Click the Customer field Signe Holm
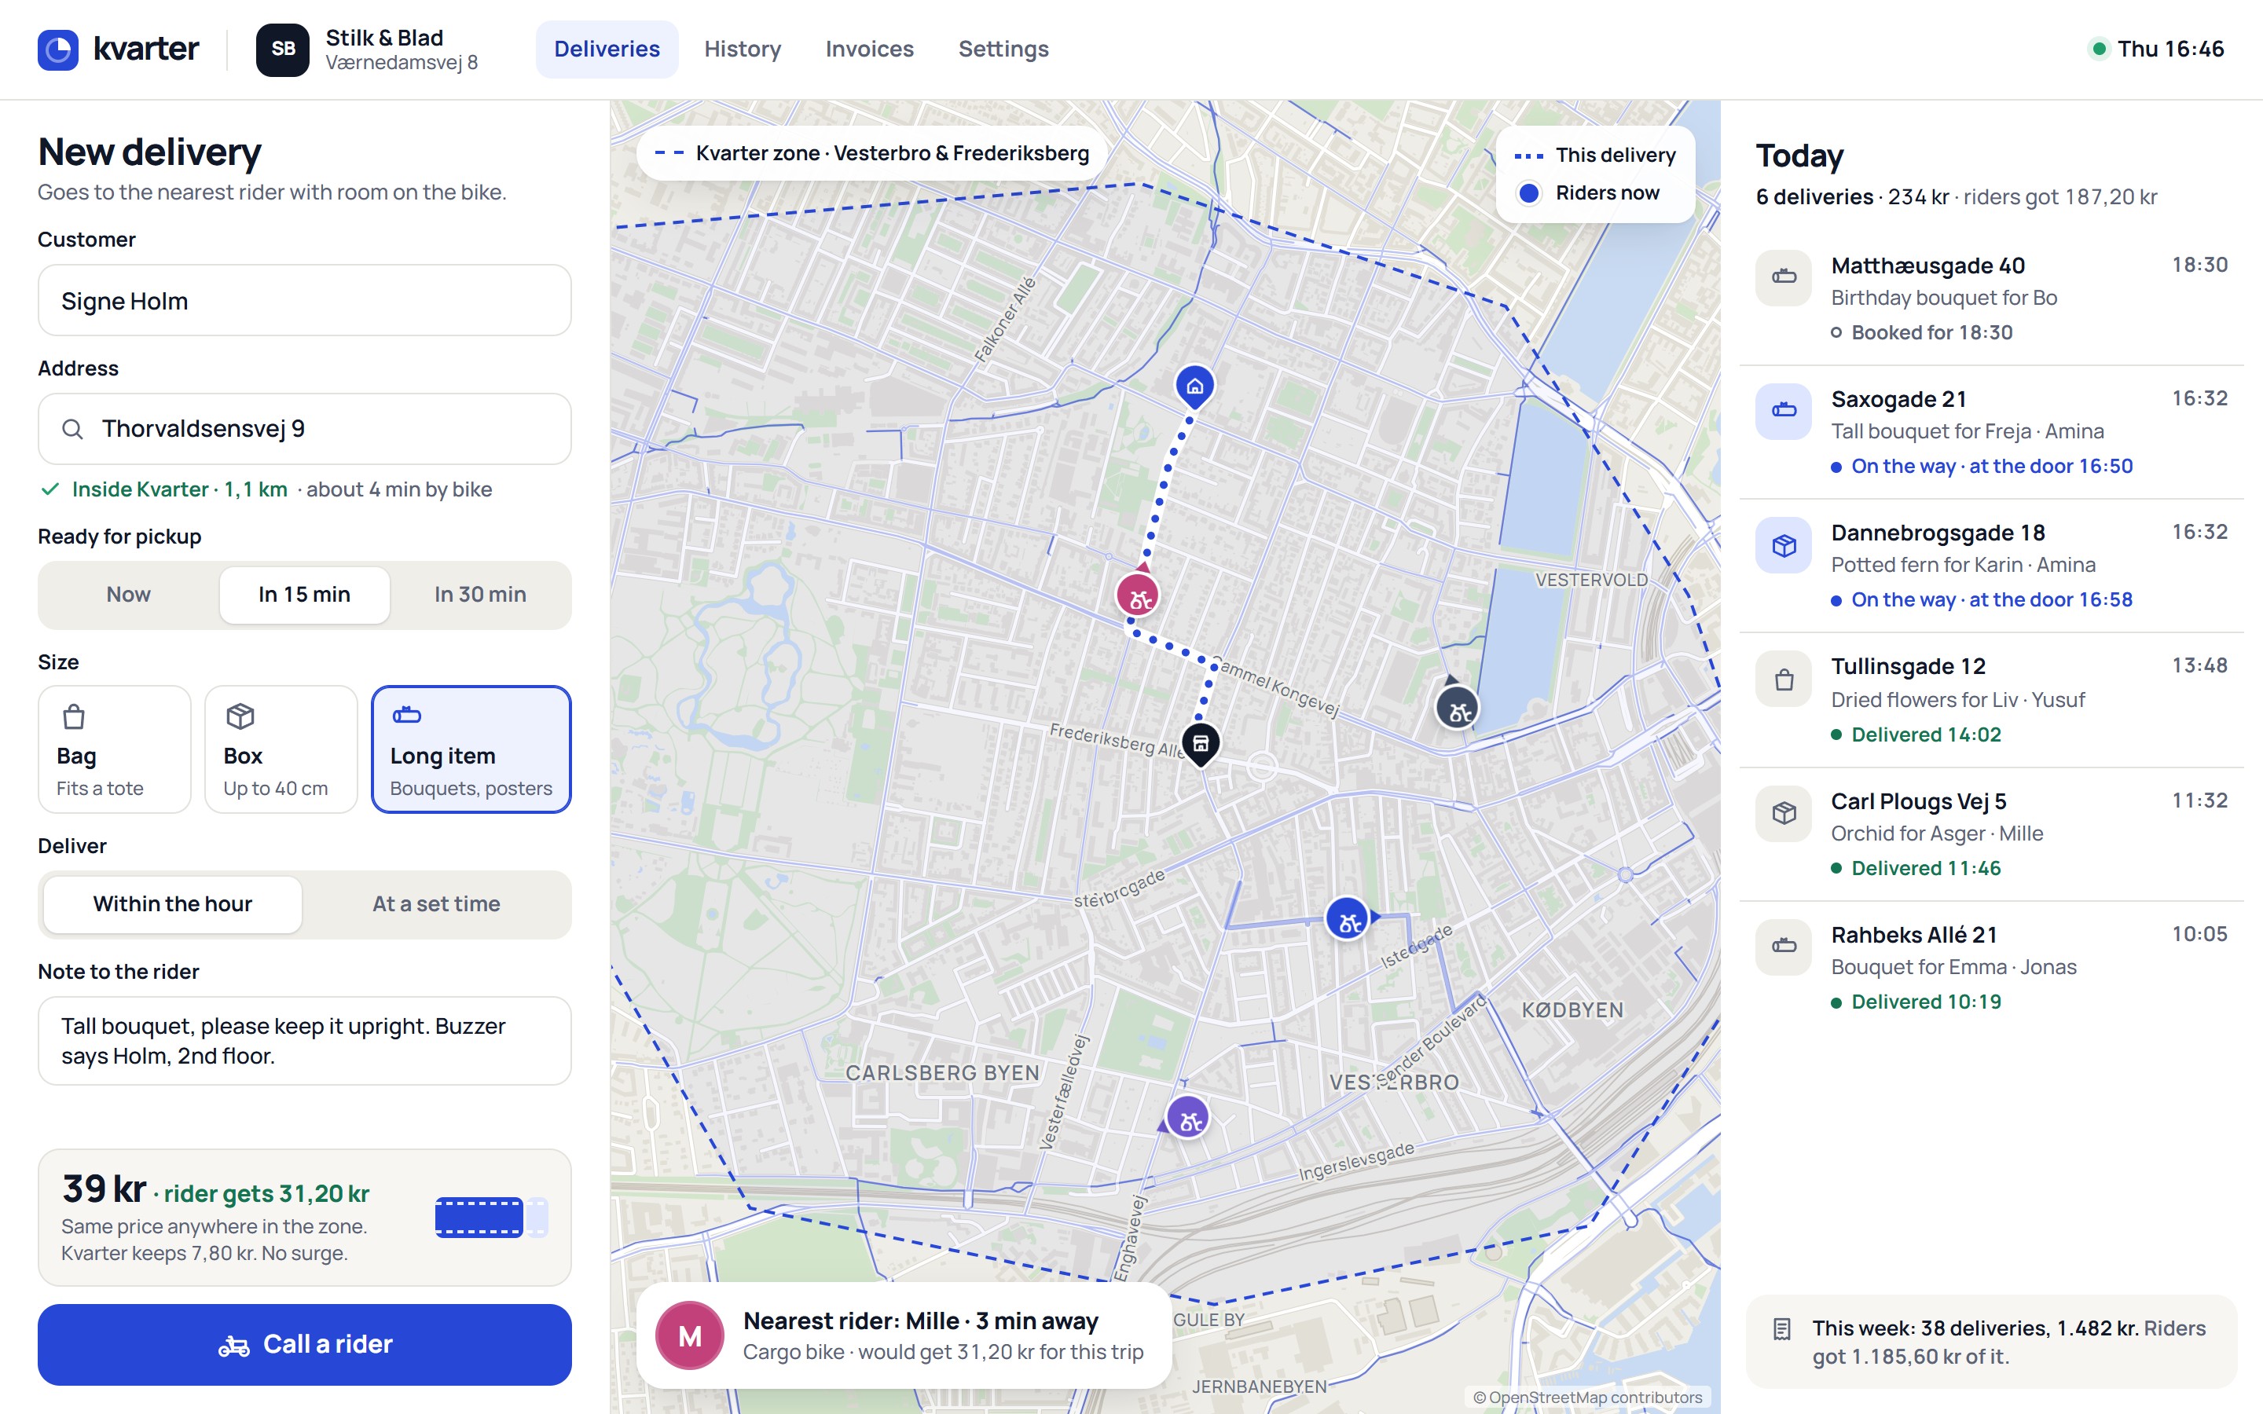 pyautogui.click(x=304, y=300)
